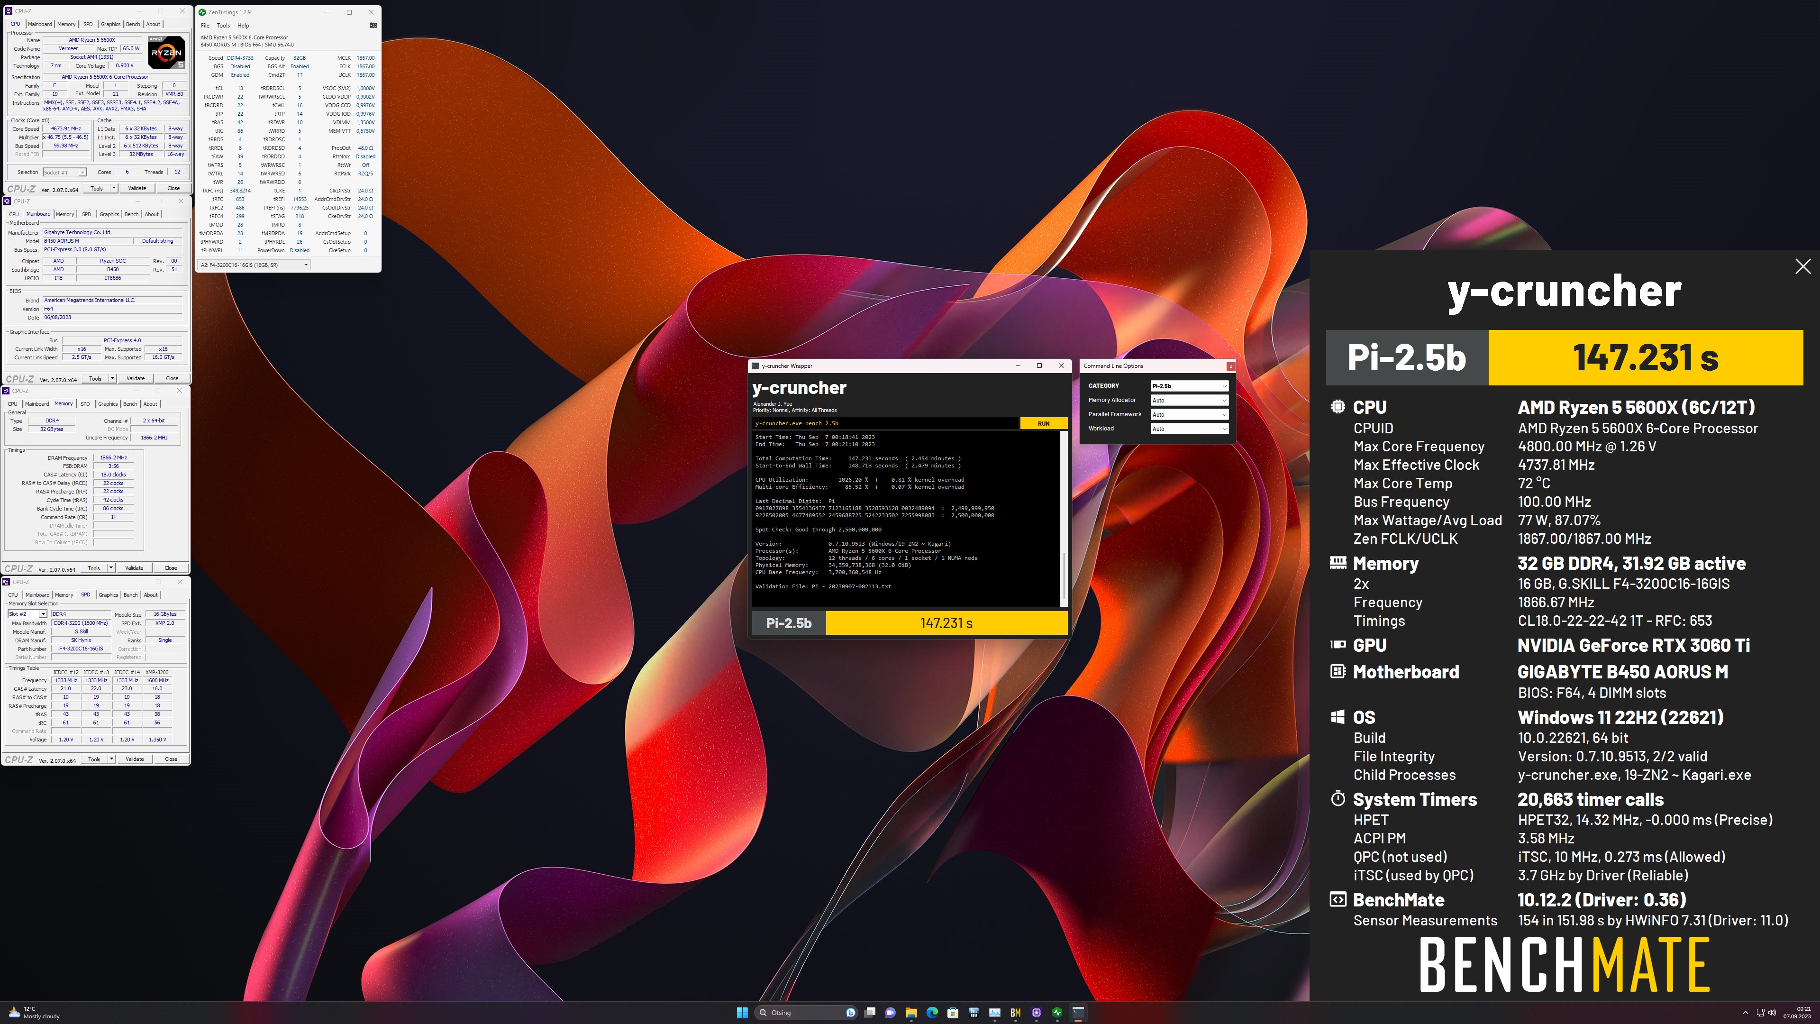Click the terminal icon on the taskbar

pos(1078,1013)
